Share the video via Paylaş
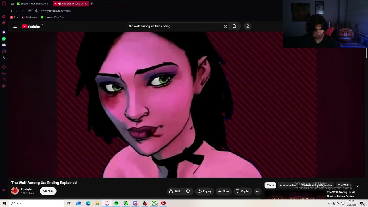This screenshot has width=368, height=207. tap(204, 191)
